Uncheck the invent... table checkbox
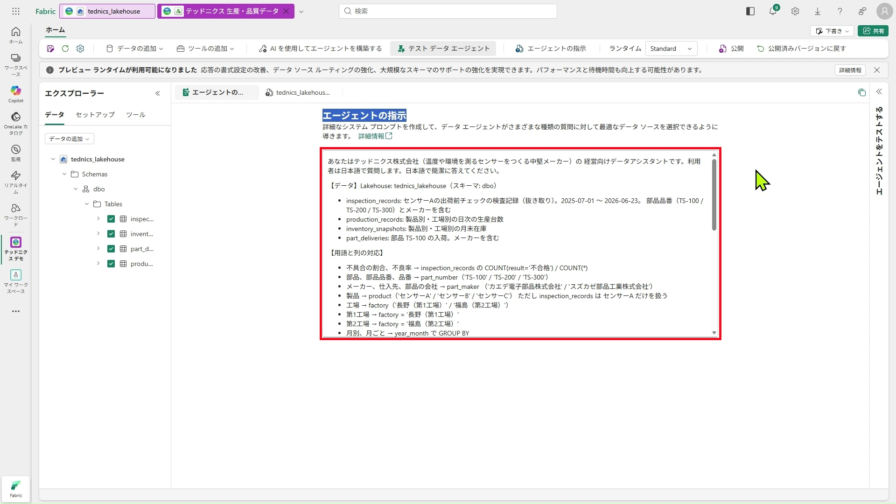Viewport: 896px width, 504px height. (x=111, y=234)
